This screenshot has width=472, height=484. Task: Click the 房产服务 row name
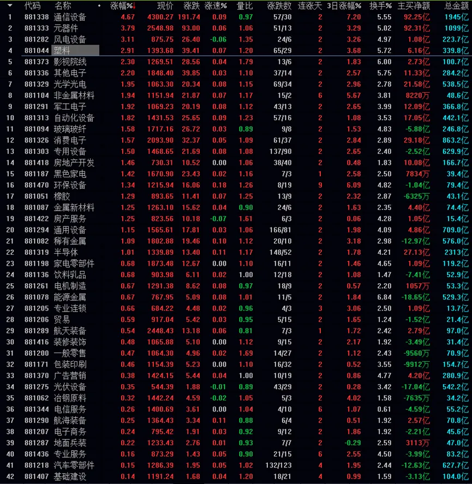pyautogui.click(x=70, y=219)
